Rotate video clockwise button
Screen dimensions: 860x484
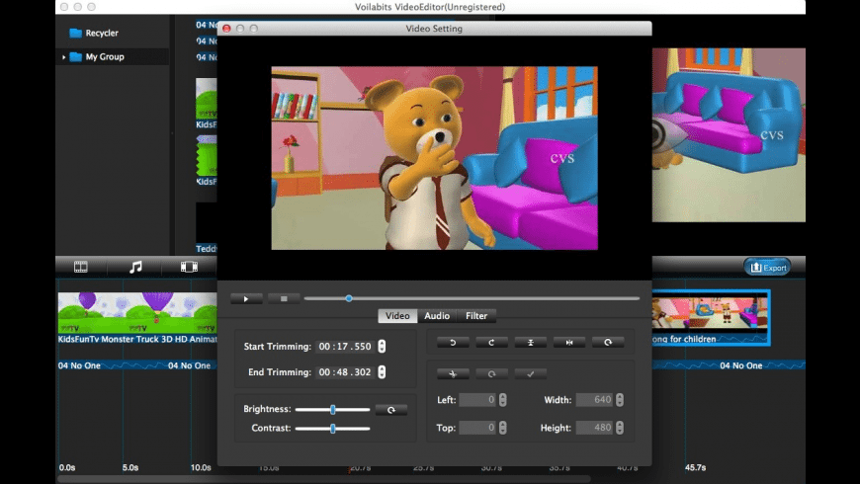pos(491,342)
